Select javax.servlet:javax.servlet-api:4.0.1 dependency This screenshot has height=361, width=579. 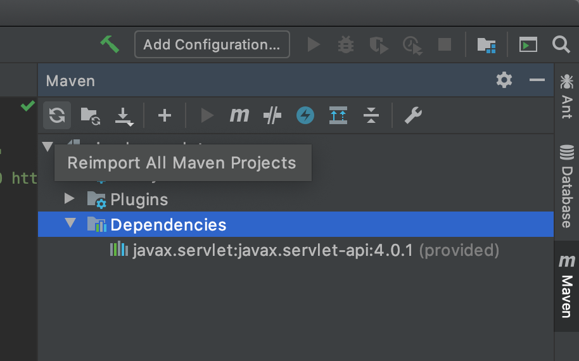272,250
